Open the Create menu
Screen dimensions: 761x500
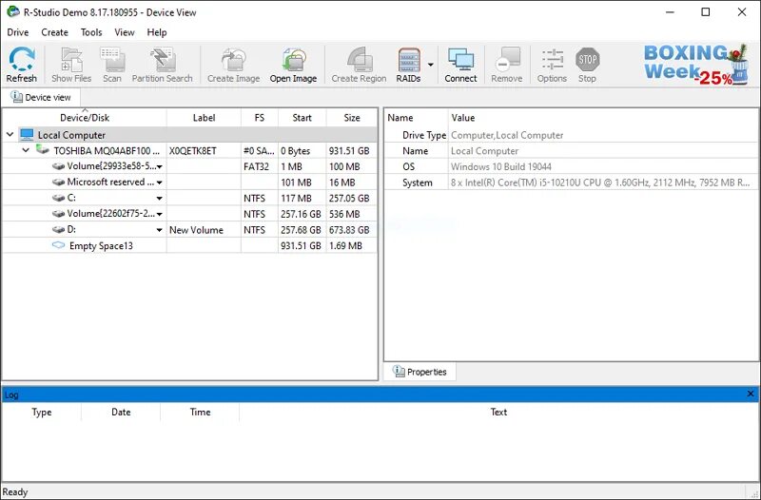point(54,32)
